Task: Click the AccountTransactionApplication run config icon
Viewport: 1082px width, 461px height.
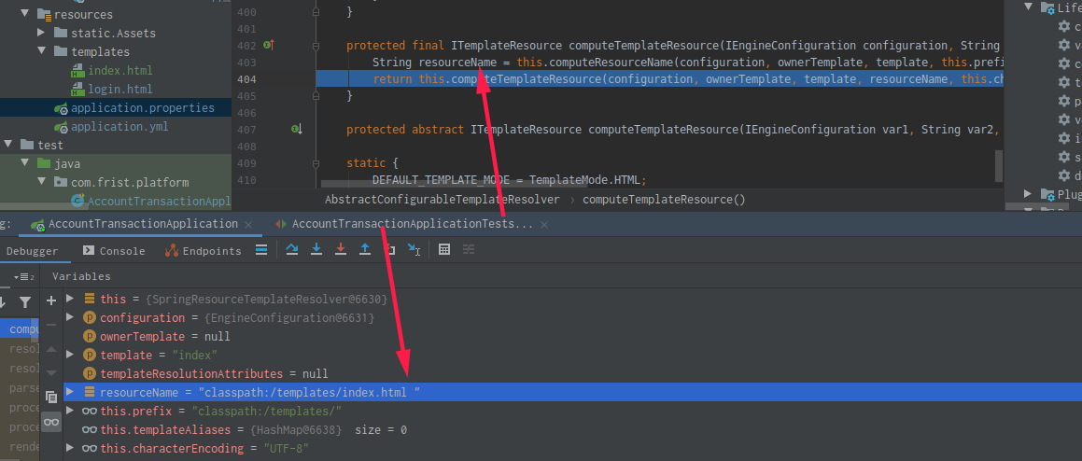Action: click(x=38, y=224)
